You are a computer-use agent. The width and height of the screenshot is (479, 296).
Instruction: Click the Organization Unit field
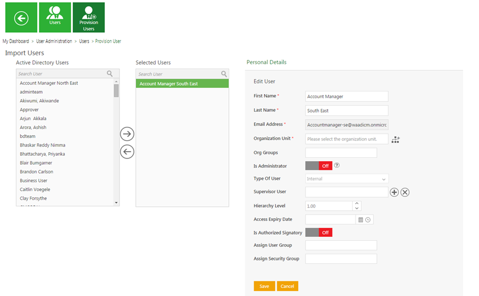click(347, 139)
